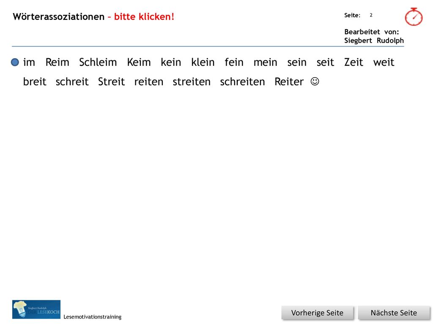433x324 pixels.
Task: Click the 'Bearbeitet von:' label
Action: (x=372, y=32)
